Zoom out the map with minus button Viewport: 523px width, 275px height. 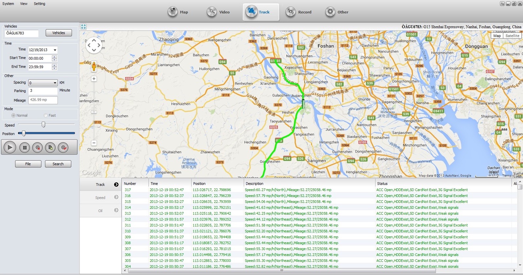click(94, 143)
